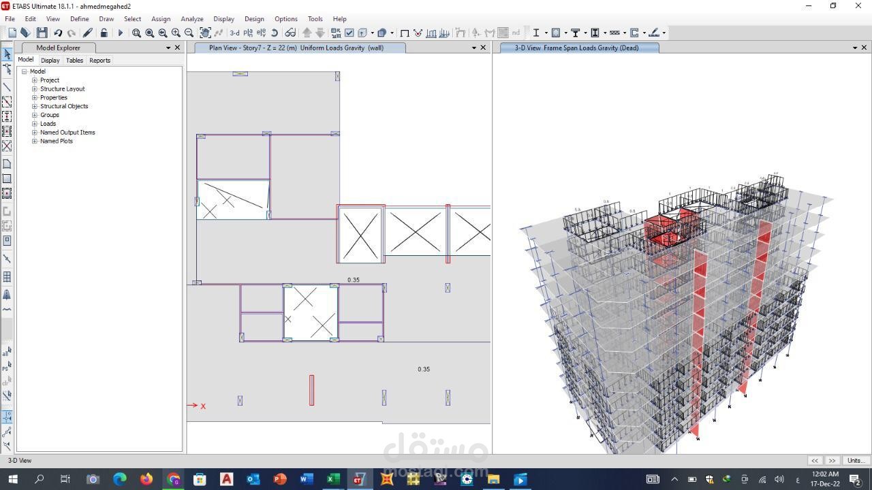Screen dimensions: 872x490
Task: Move down in list arrow icon
Action: tap(320, 33)
